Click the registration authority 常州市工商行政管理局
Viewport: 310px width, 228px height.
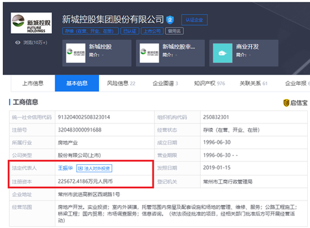tap(228, 182)
